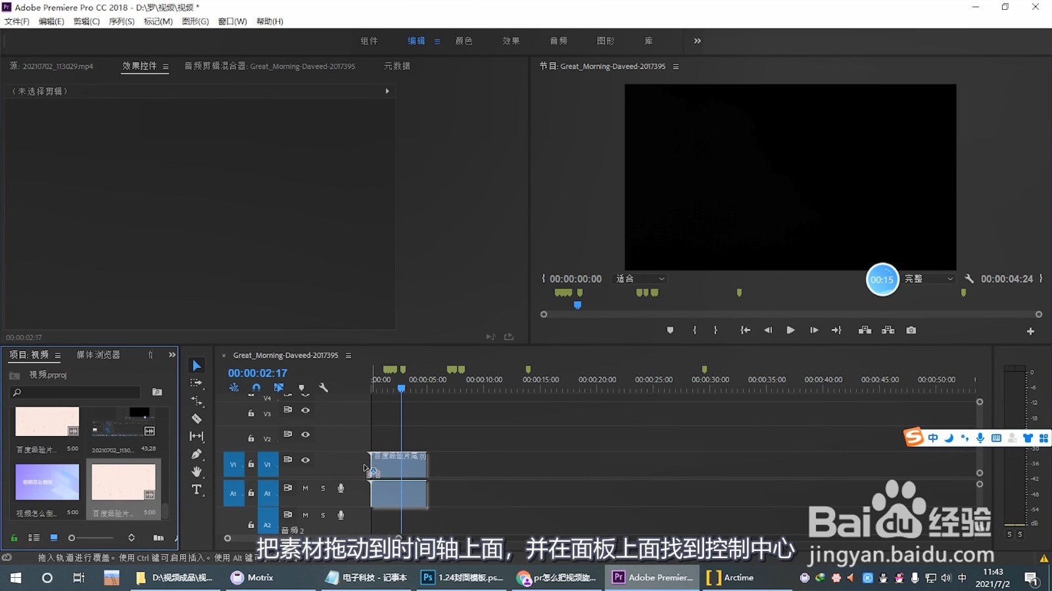
Task: Select the Type tool
Action: pyautogui.click(x=197, y=489)
